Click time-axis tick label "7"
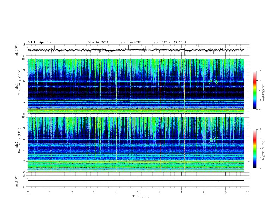The image size is (279, 216). [x=182, y=192]
